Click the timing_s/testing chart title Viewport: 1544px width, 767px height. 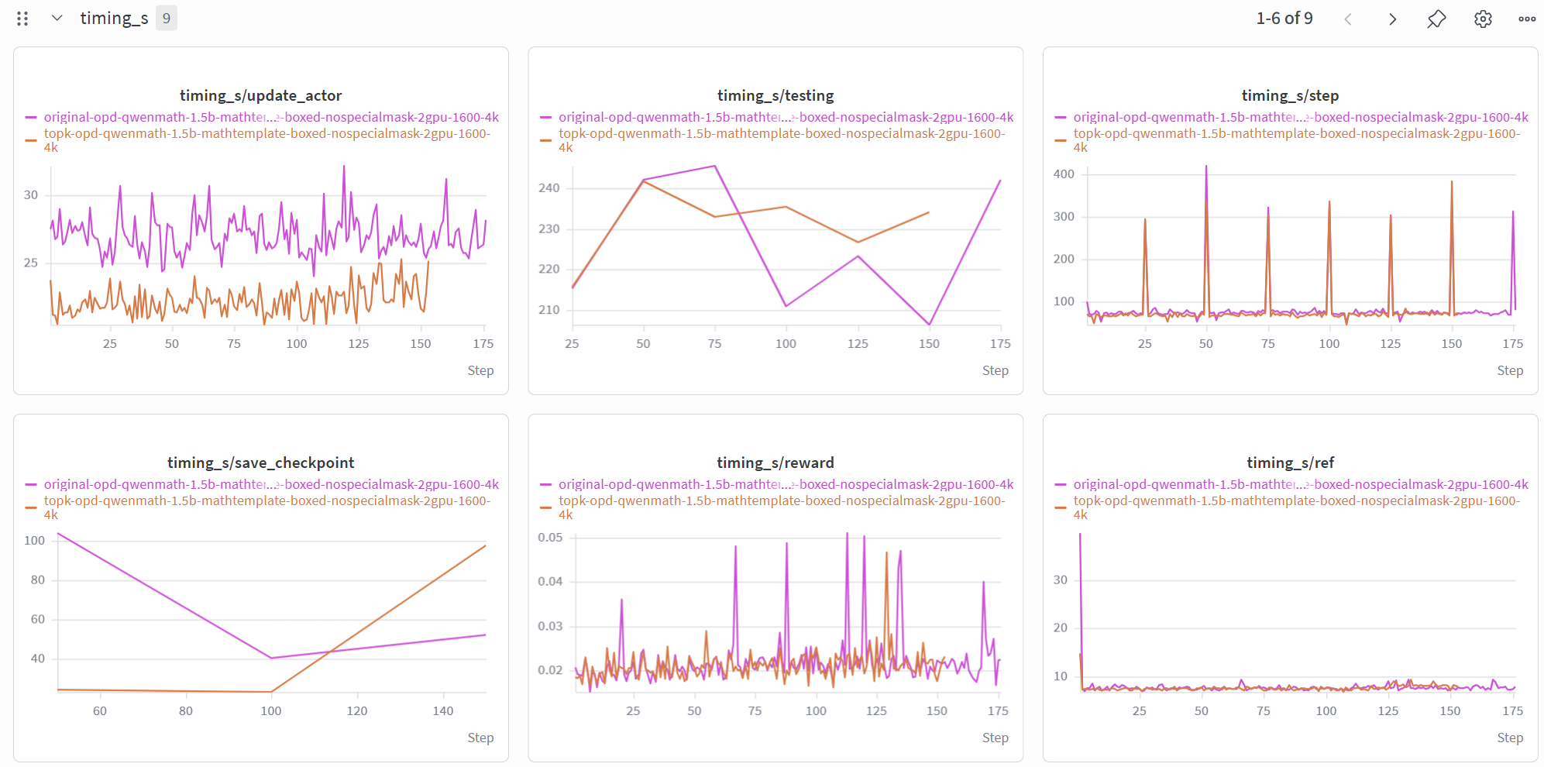click(x=775, y=95)
